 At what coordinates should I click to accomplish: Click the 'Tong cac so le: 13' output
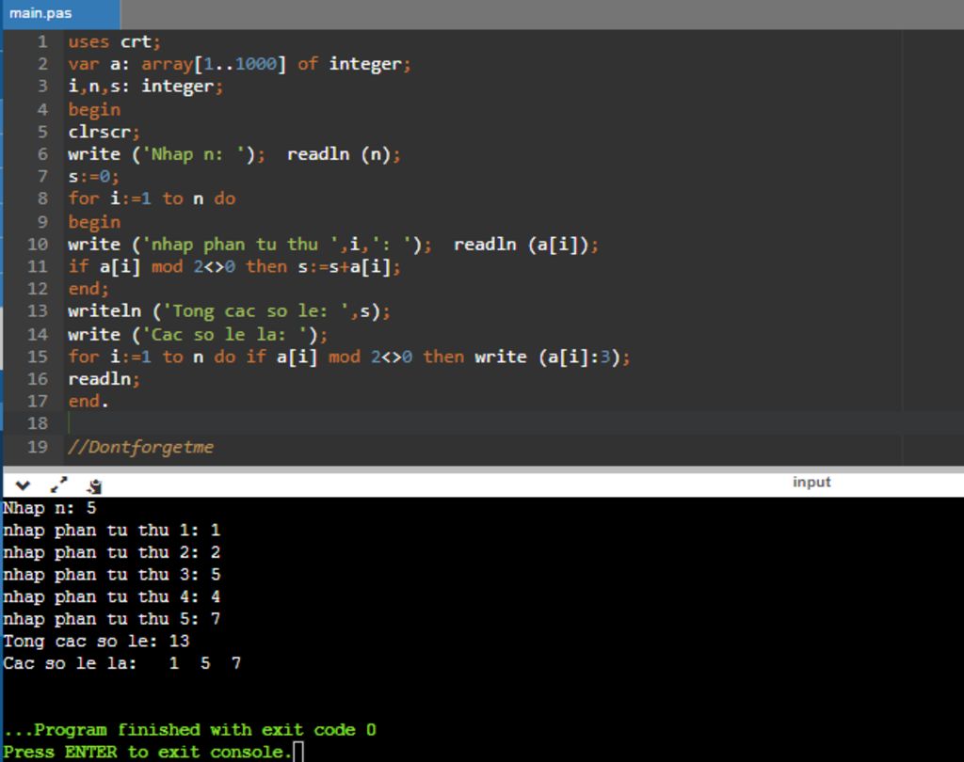click(96, 642)
